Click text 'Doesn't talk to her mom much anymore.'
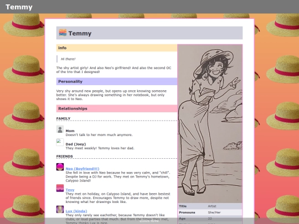 click(99, 135)
